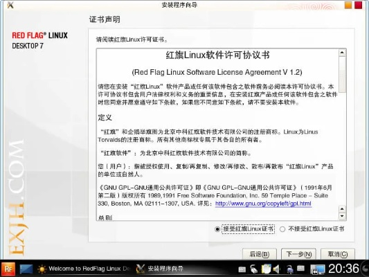The width and height of the screenshot is (369, 277).
Task: Click the show desktop icon in taskbar
Action: point(26,269)
